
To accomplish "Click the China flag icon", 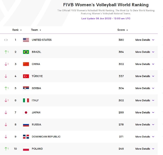I will (x=26, y=64).
